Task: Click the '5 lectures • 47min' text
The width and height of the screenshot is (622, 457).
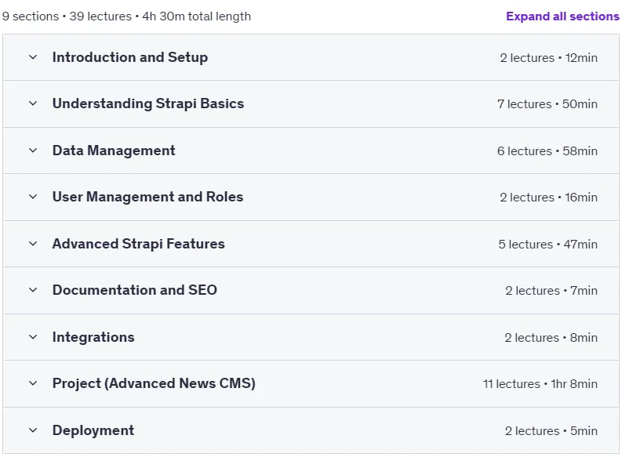Action: click(548, 245)
